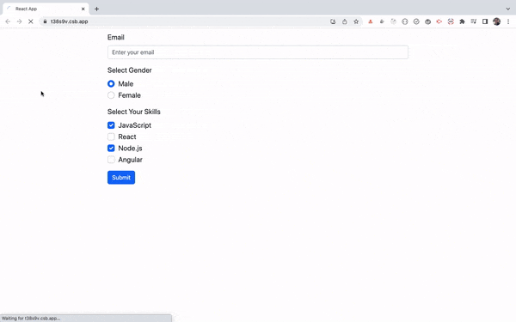Focus the Enter your email field
The image size is (516, 322).
[258, 52]
